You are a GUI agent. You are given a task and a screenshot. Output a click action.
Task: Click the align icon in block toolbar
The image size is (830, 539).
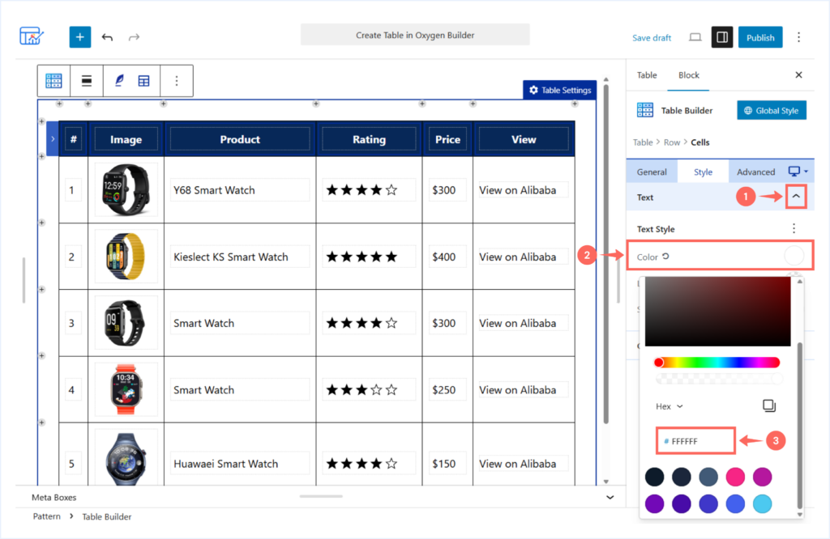(x=86, y=80)
